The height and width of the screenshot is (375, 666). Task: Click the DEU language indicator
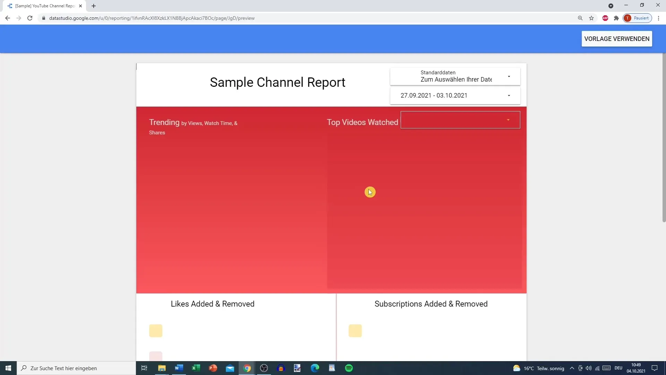tap(618, 368)
